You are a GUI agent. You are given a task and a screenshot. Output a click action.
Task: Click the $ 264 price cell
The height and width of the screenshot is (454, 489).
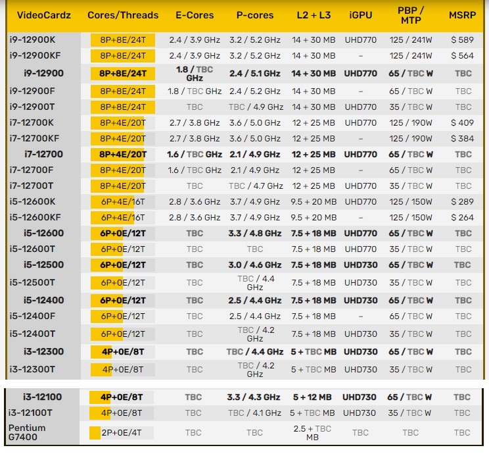tap(462, 217)
